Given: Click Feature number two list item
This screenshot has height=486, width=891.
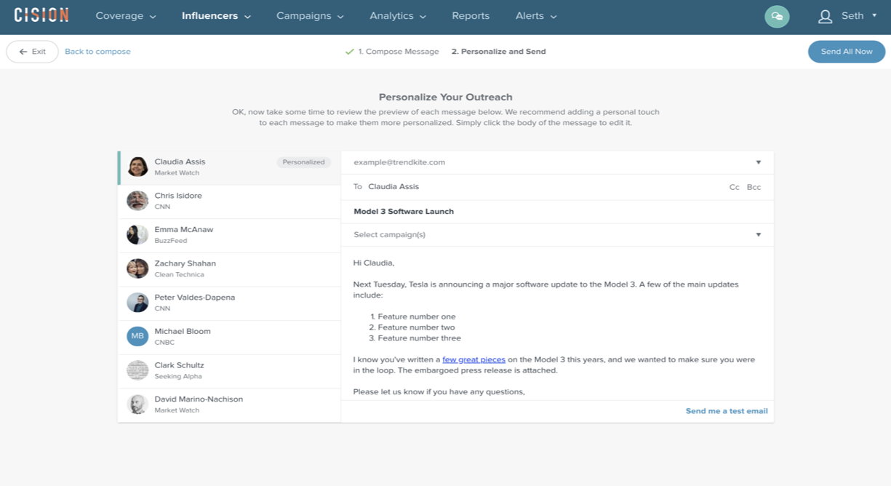Looking at the screenshot, I should [416, 327].
